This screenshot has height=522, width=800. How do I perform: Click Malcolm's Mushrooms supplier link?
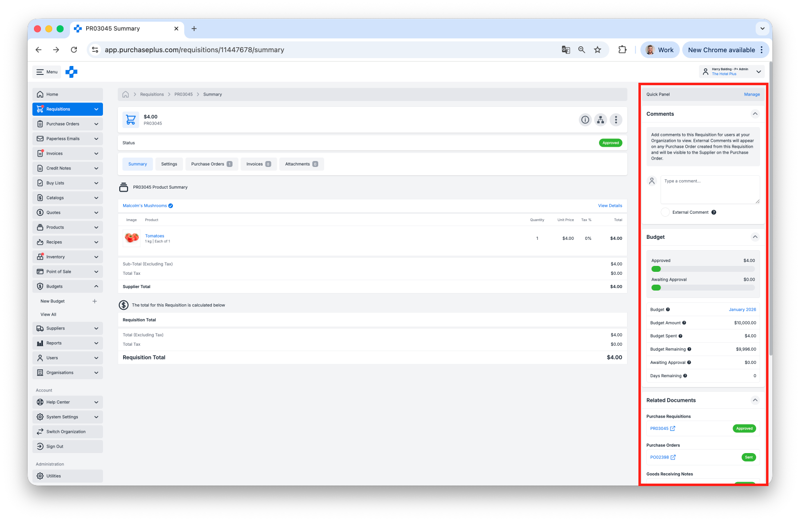[x=145, y=206]
